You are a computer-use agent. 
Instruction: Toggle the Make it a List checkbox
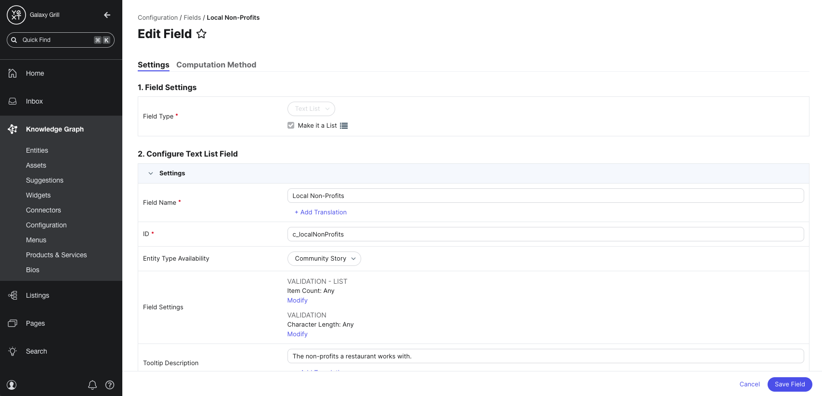pyautogui.click(x=291, y=125)
